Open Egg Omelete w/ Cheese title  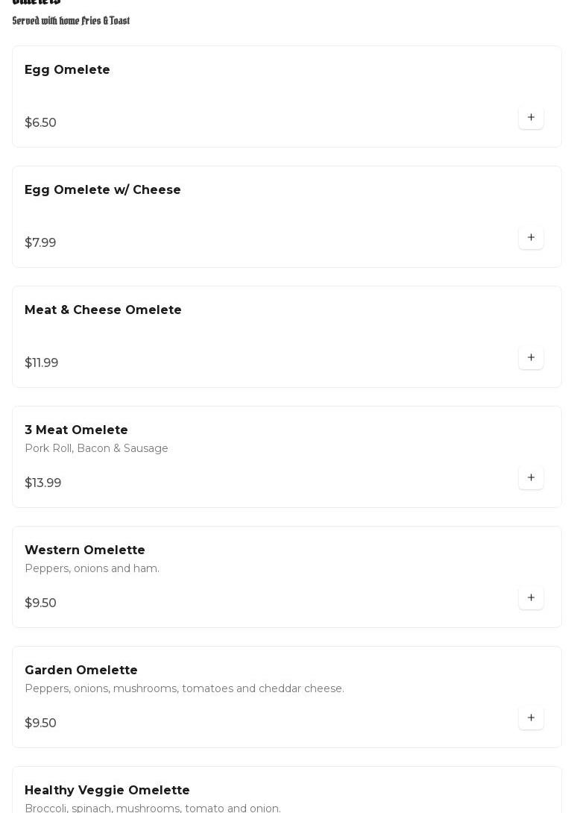102,190
